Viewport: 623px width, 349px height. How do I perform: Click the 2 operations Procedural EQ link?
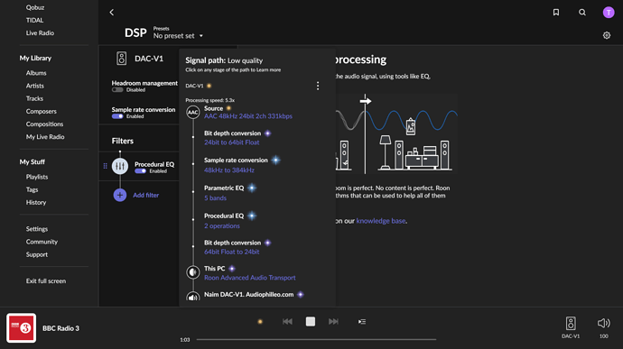pos(222,225)
